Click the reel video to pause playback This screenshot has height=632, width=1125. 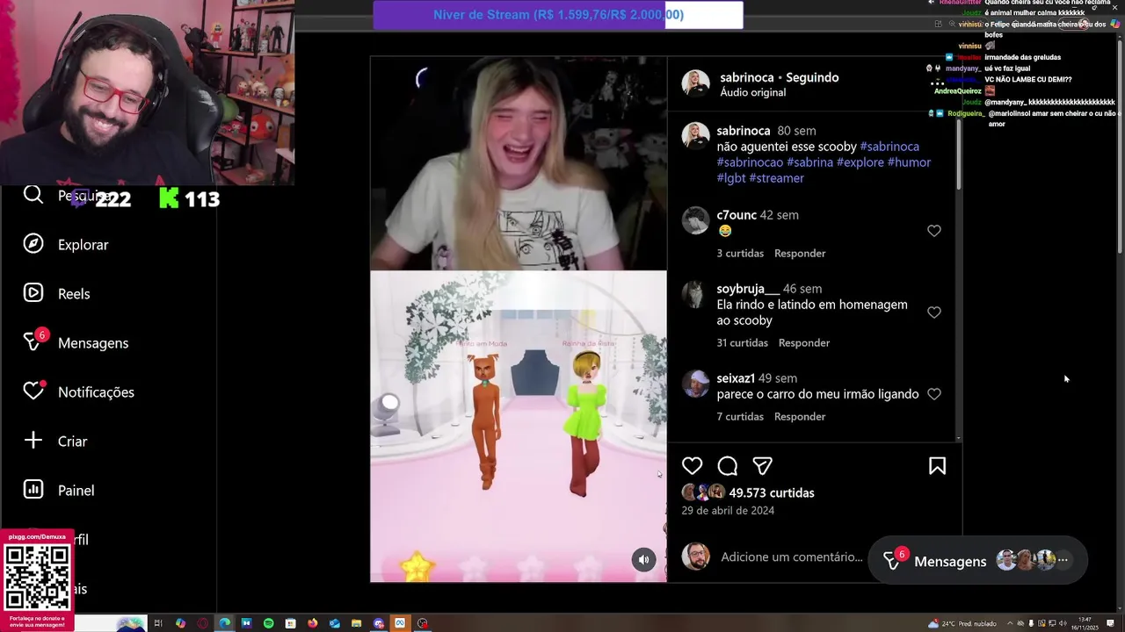519,319
